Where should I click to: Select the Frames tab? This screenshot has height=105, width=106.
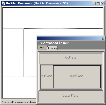pyautogui.click(x=52, y=48)
